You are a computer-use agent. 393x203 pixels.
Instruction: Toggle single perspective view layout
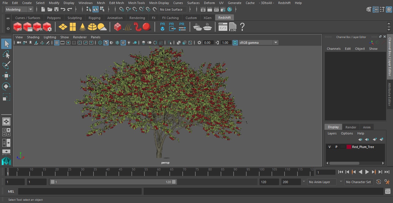click(6, 121)
